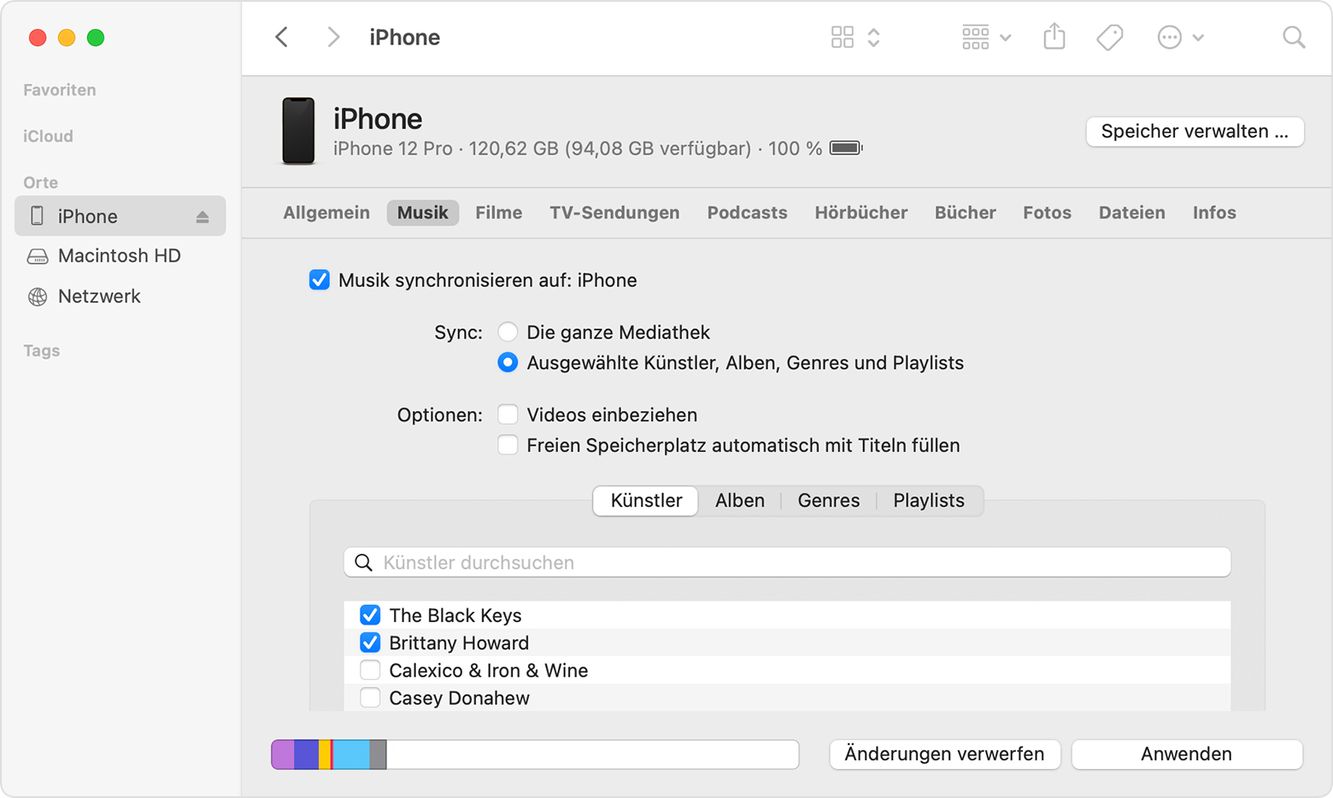Screen dimensions: 1333x798
Task: Open the group-by grid menu
Action: coord(986,37)
